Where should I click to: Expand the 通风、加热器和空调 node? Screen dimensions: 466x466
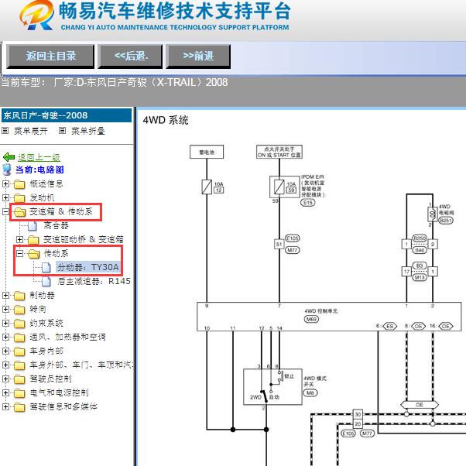[5, 337]
